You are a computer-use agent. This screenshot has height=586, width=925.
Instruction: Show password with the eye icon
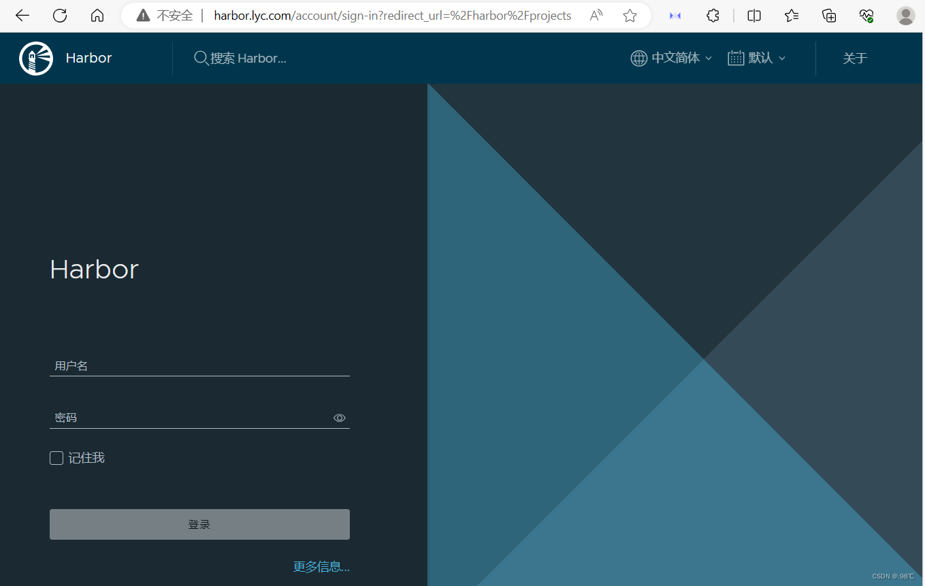coord(340,418)
